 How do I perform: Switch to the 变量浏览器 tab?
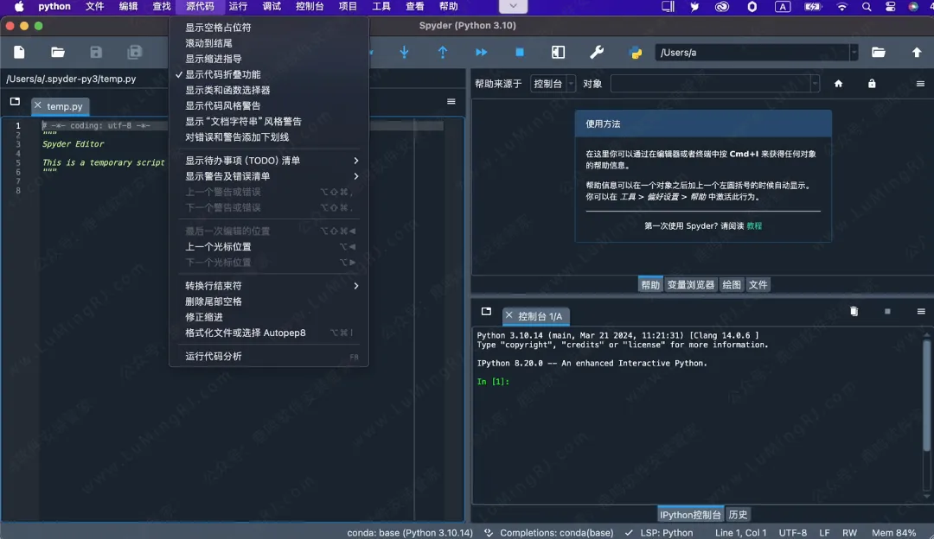690,284
